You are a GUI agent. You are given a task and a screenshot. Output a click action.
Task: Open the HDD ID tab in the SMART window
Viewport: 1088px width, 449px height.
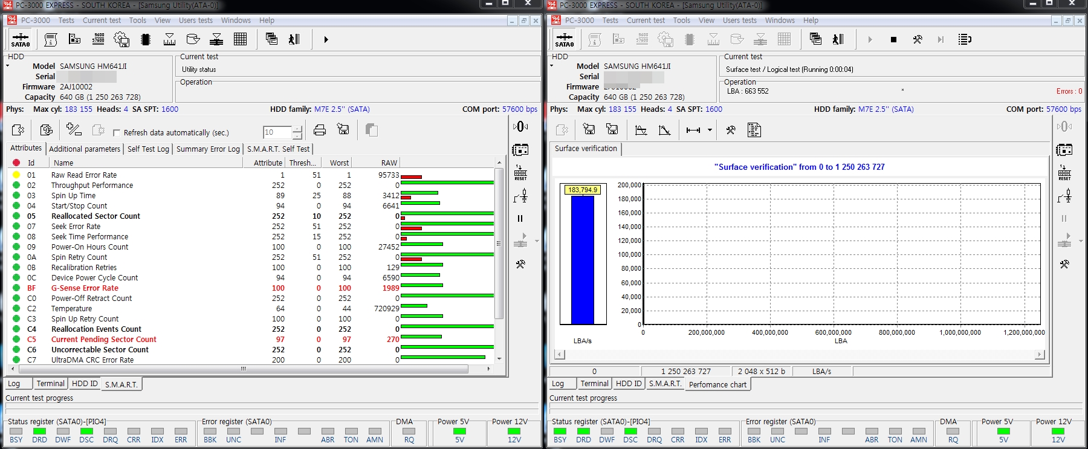85,383
